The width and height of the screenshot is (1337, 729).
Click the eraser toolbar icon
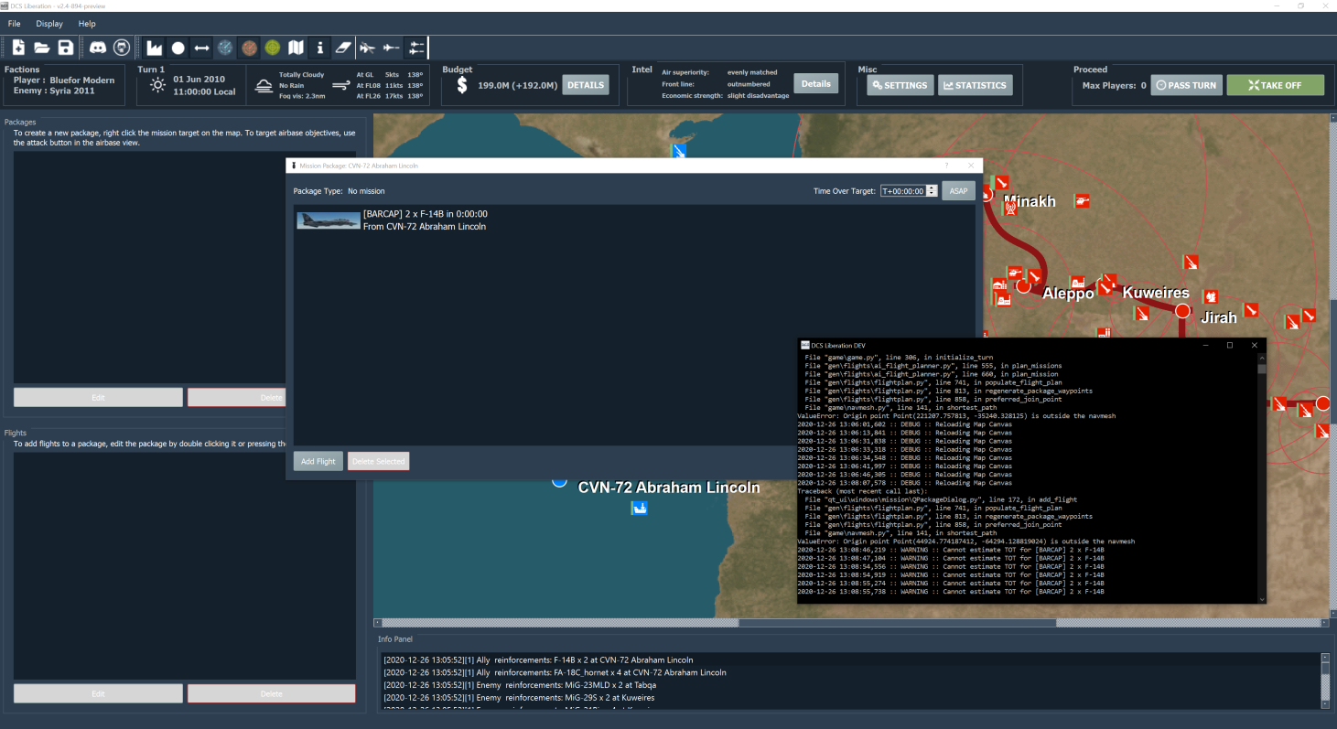click(343, 48)
